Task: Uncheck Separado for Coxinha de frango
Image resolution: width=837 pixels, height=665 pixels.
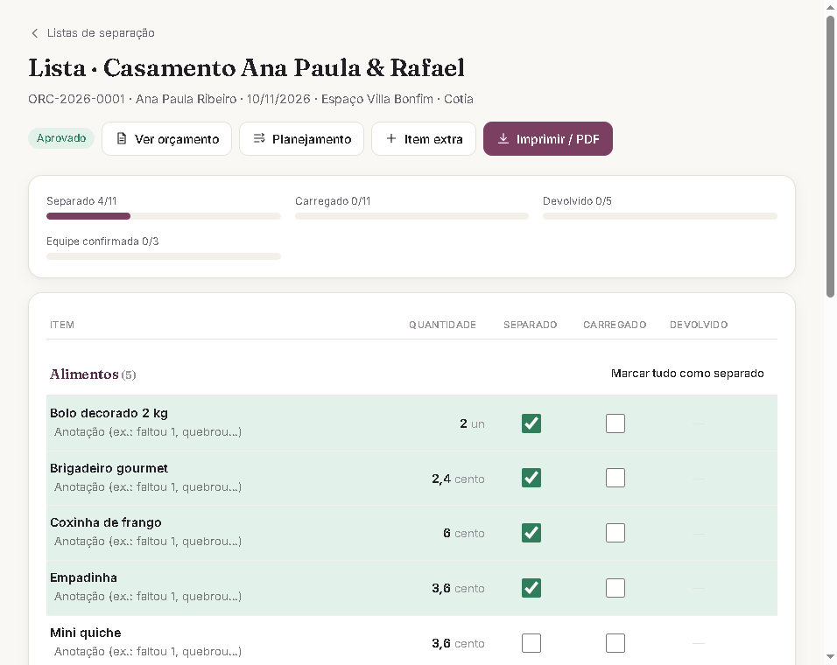Action: (531, 533)
